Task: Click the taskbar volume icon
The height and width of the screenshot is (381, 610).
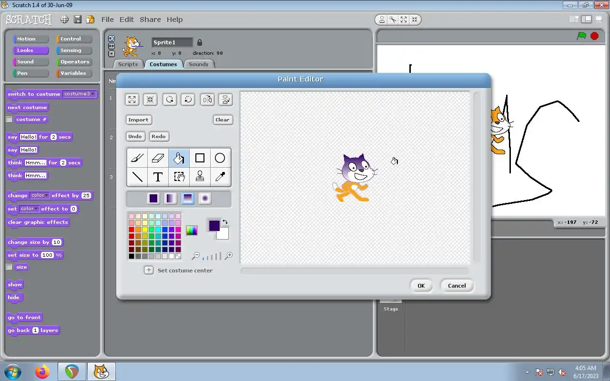Action: pyautogui.click(x=562, y=372)
